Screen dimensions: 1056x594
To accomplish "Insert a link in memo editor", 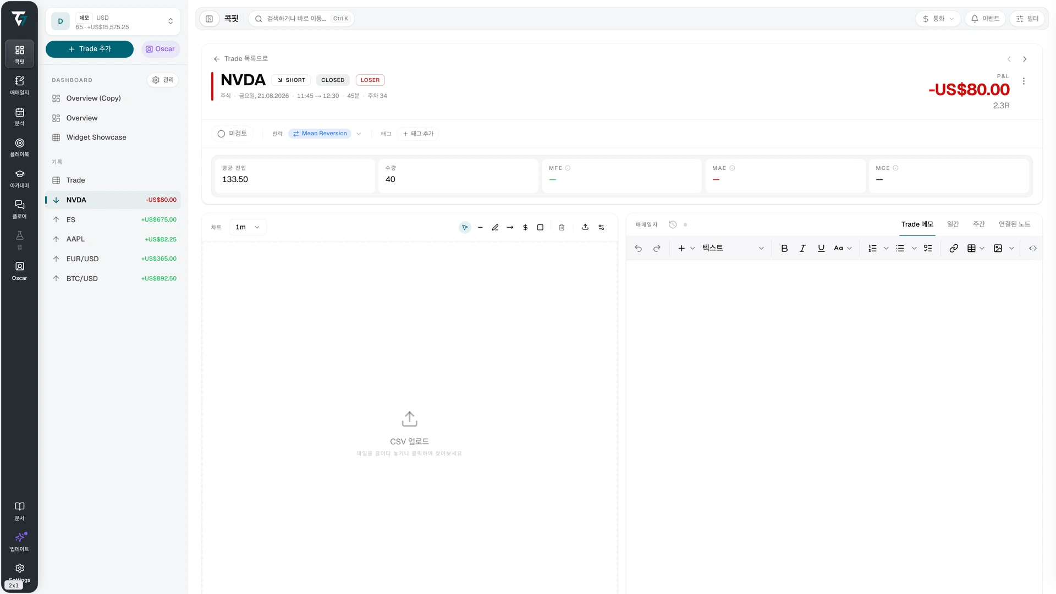I will click(x=954, y=249).
